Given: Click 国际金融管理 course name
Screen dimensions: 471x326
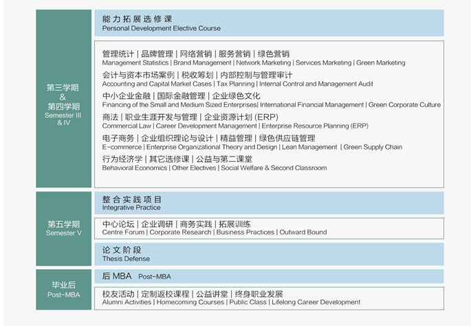Looking at the screenshot, I should pyautogui.click(x=181, y=96).
